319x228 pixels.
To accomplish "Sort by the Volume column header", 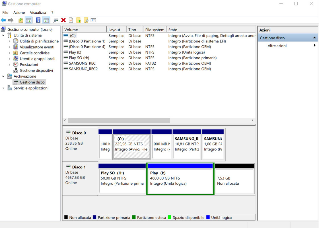I will 84,30.
